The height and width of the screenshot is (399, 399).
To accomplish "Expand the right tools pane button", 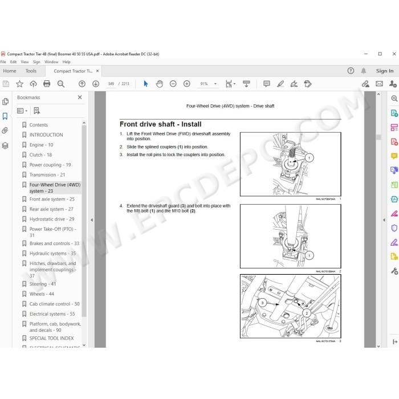I will 394,341.
